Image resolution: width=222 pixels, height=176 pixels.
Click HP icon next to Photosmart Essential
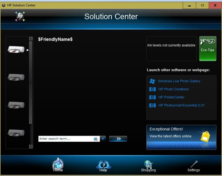pos(153,105)
